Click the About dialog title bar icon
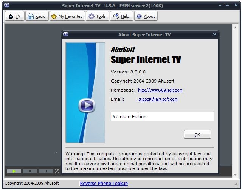The width and height of the screenshot is (242, 190). 66,34
